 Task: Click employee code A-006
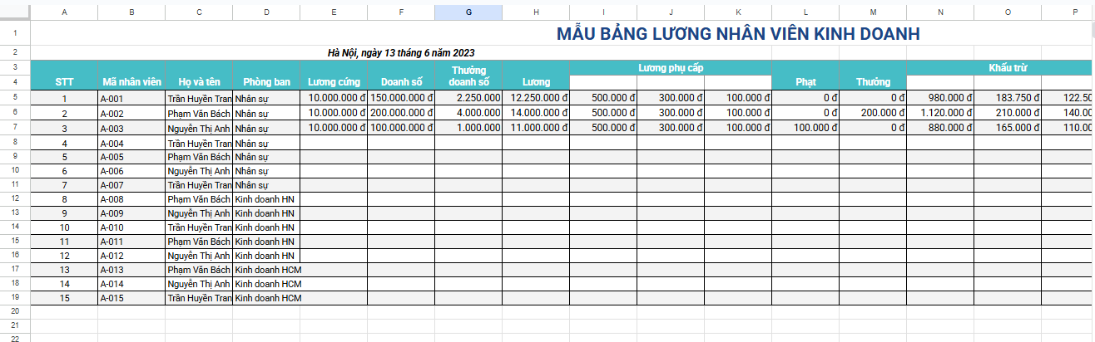[131, 171]
